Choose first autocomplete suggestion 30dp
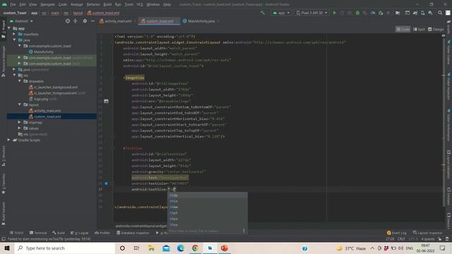 pyautogui.click(x=207, y=195)
